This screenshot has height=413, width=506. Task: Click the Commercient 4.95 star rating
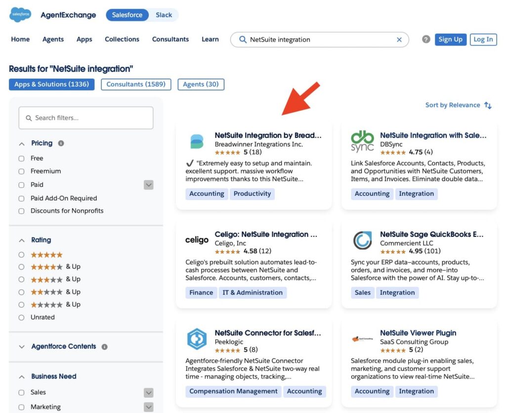(x=393, y=251)
